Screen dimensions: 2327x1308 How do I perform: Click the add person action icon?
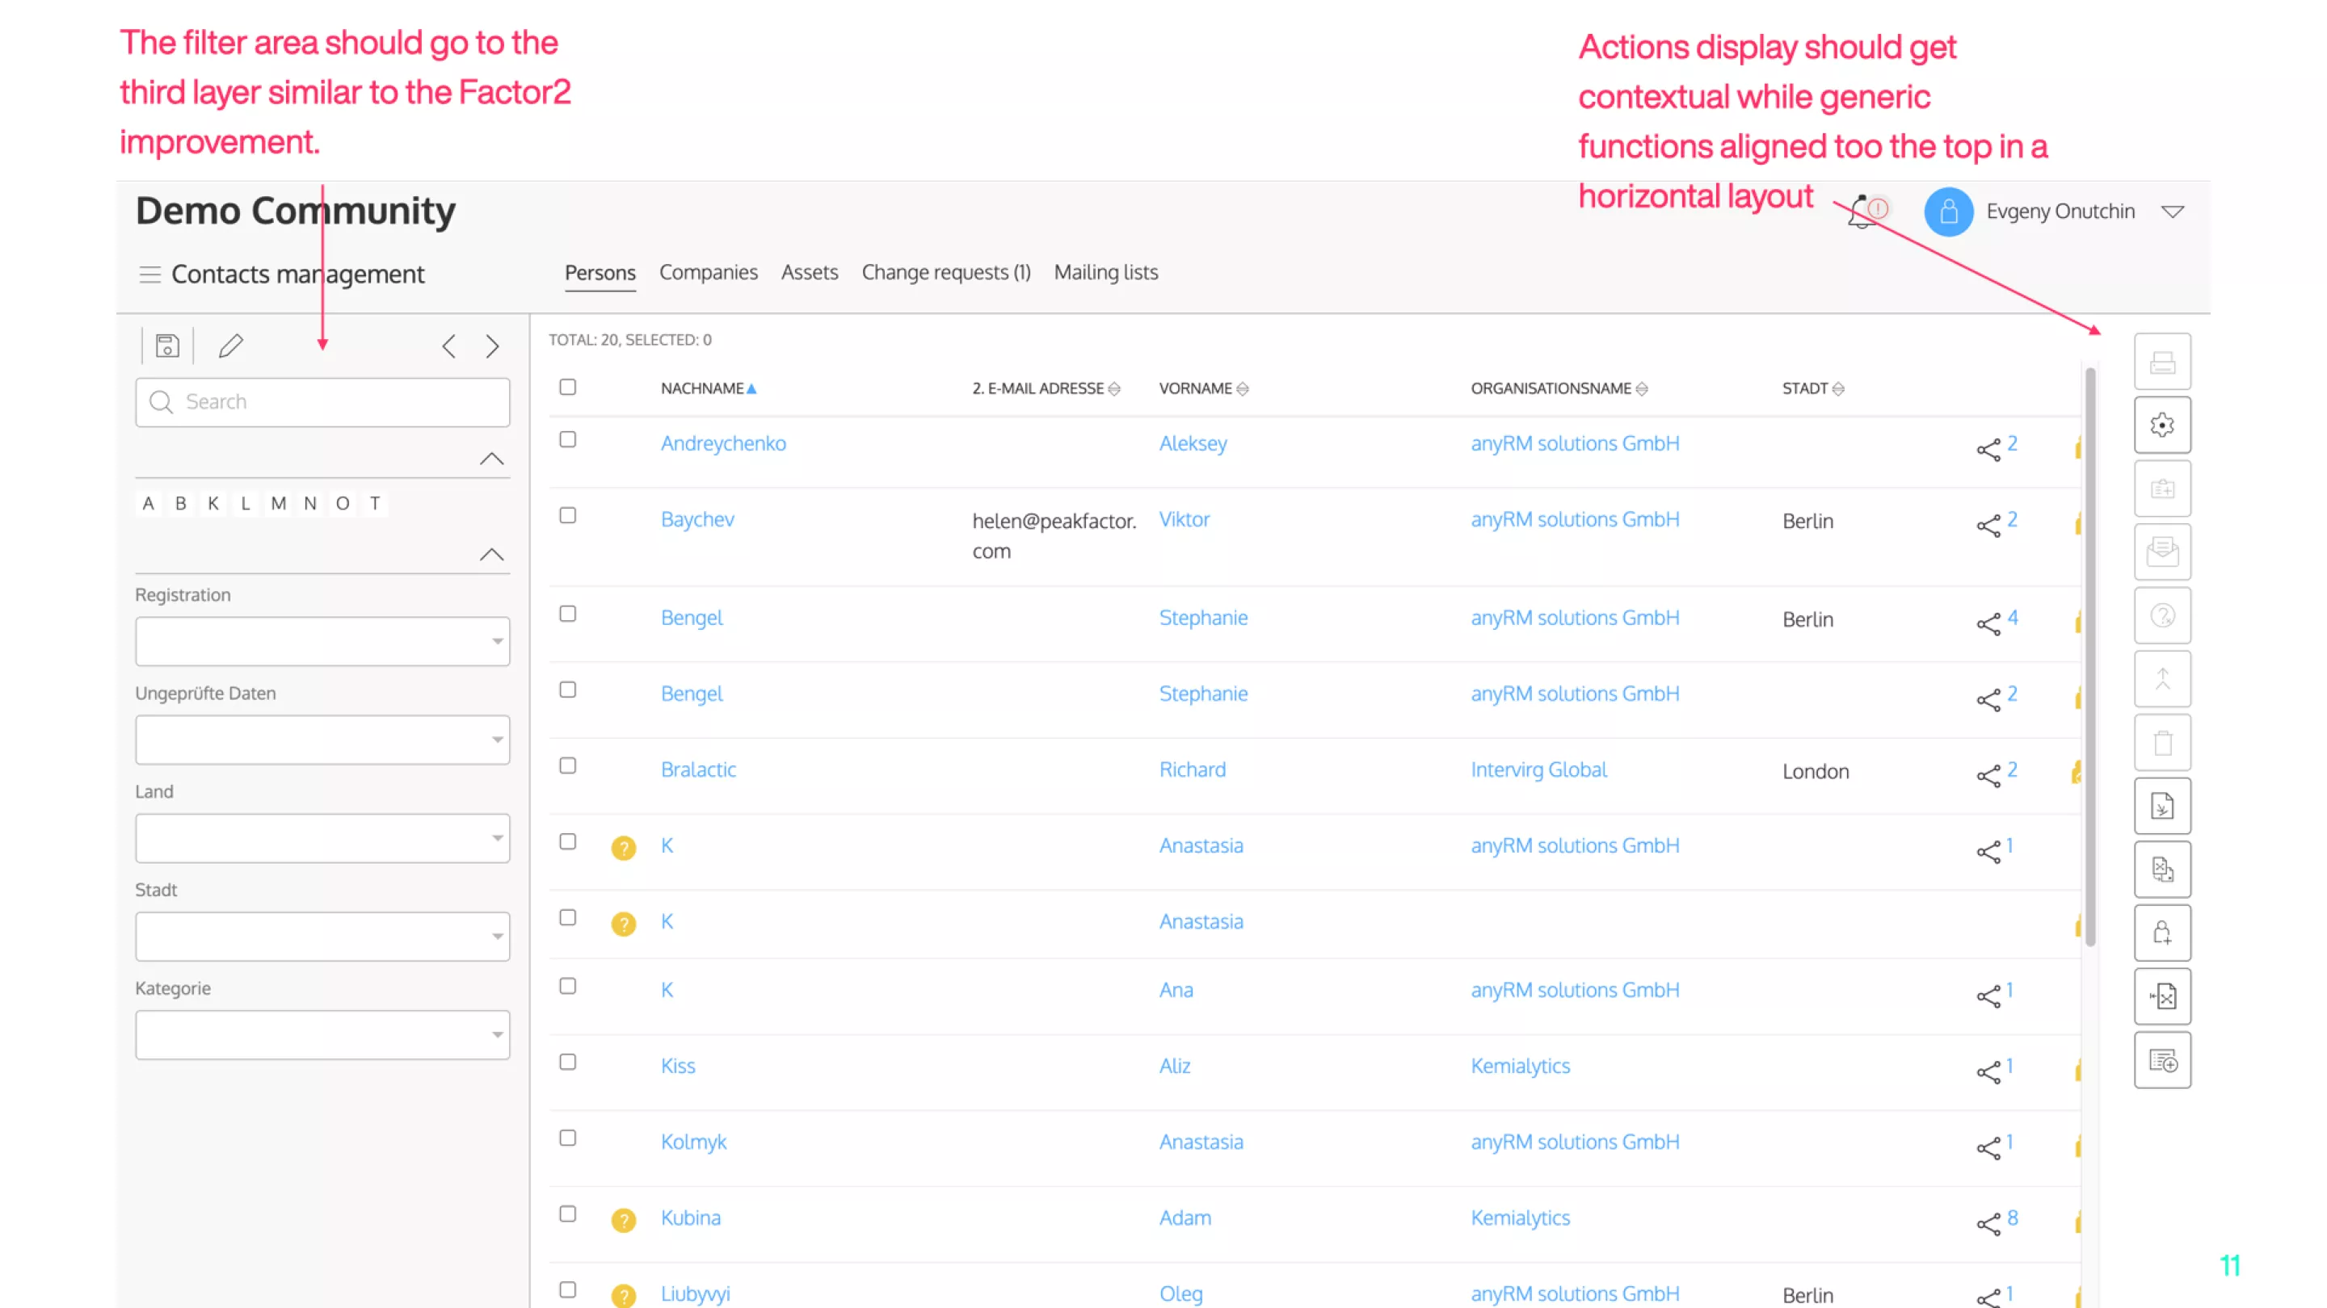click(2161, 933)
